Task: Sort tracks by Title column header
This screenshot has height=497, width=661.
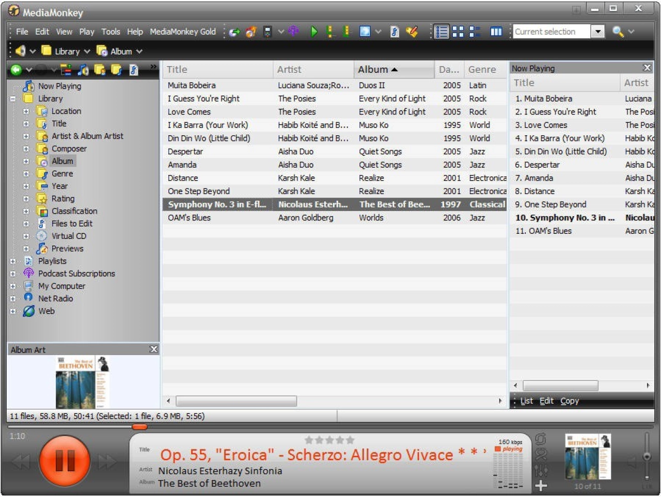Action: (x=217, y=69)
